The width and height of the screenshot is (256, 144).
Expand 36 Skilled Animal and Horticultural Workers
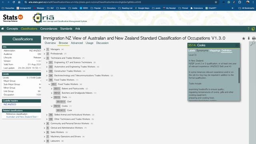pos(47,115)
